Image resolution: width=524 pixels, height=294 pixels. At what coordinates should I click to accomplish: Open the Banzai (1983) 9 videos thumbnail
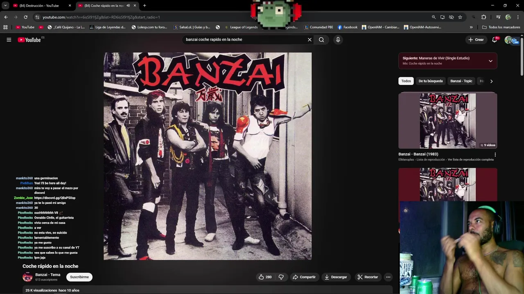[x=448, y=120]
